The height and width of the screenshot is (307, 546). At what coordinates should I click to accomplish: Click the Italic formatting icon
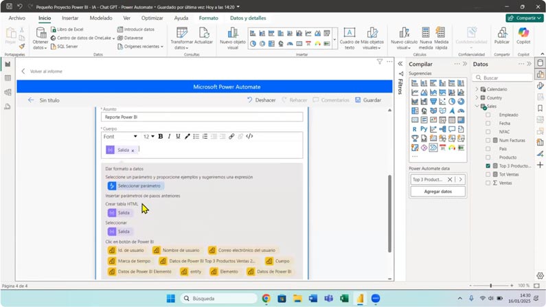pyautogui.click(x=170, y=137)
